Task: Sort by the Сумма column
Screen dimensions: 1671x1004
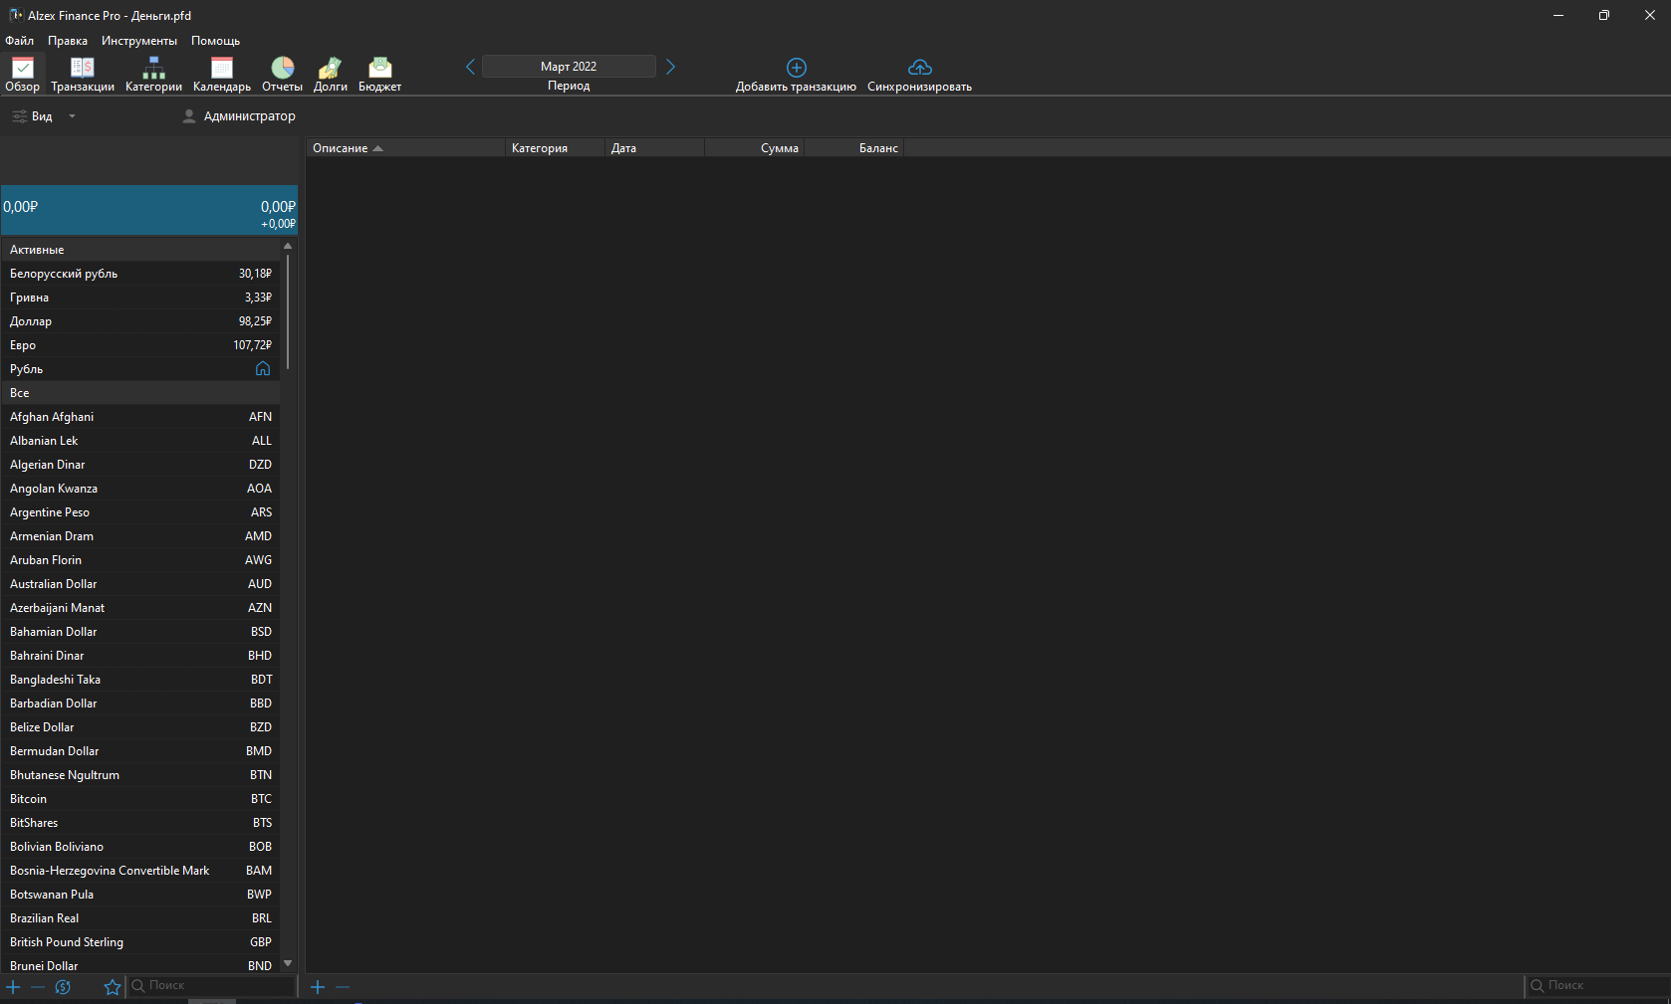Action: click(754, 148)
